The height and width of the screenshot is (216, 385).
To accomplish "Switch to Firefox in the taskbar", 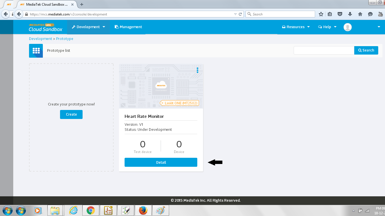I will click(143, 210).
